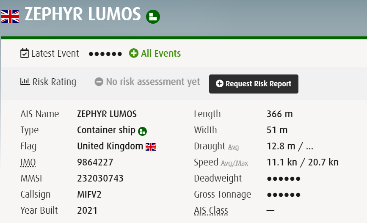Click the Speed Avg/Max abbreviation

click(234, 163)
